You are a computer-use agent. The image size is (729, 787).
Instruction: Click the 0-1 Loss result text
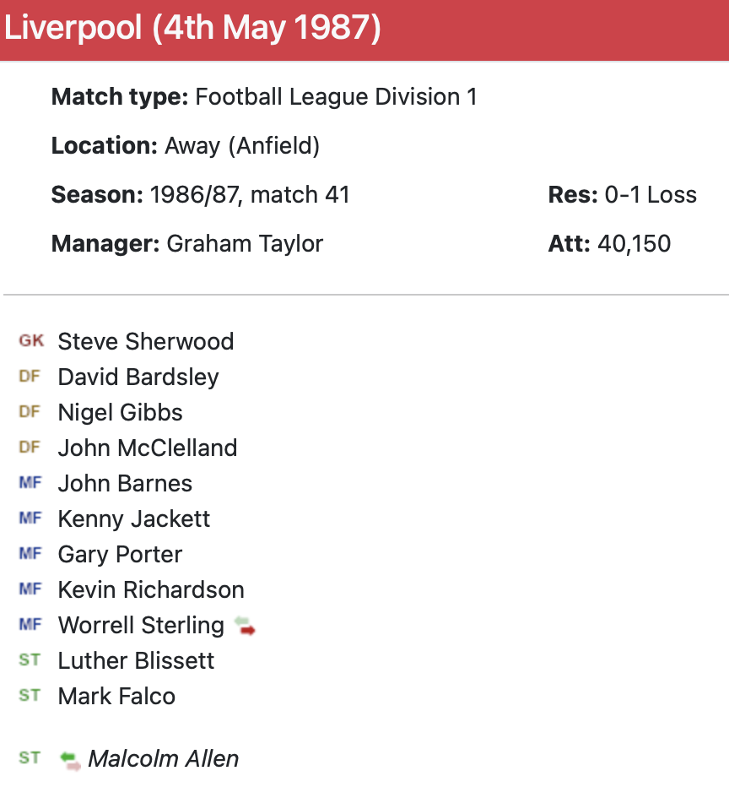coord(651,195)
